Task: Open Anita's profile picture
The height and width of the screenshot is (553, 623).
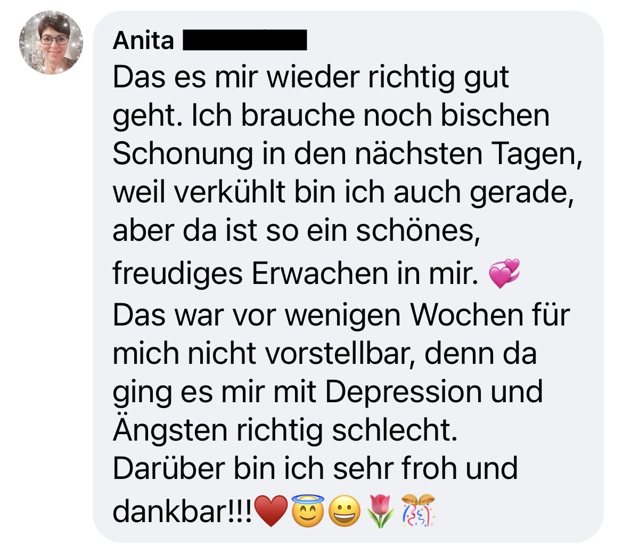Action: (x=51, y=43)
